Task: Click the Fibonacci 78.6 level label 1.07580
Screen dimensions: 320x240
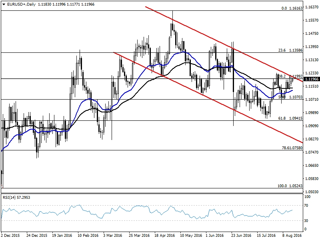Action: pos(292,148)
